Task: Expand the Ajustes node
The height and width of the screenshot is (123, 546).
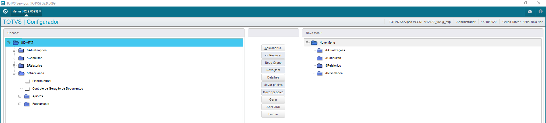Action: coord(20,96)
